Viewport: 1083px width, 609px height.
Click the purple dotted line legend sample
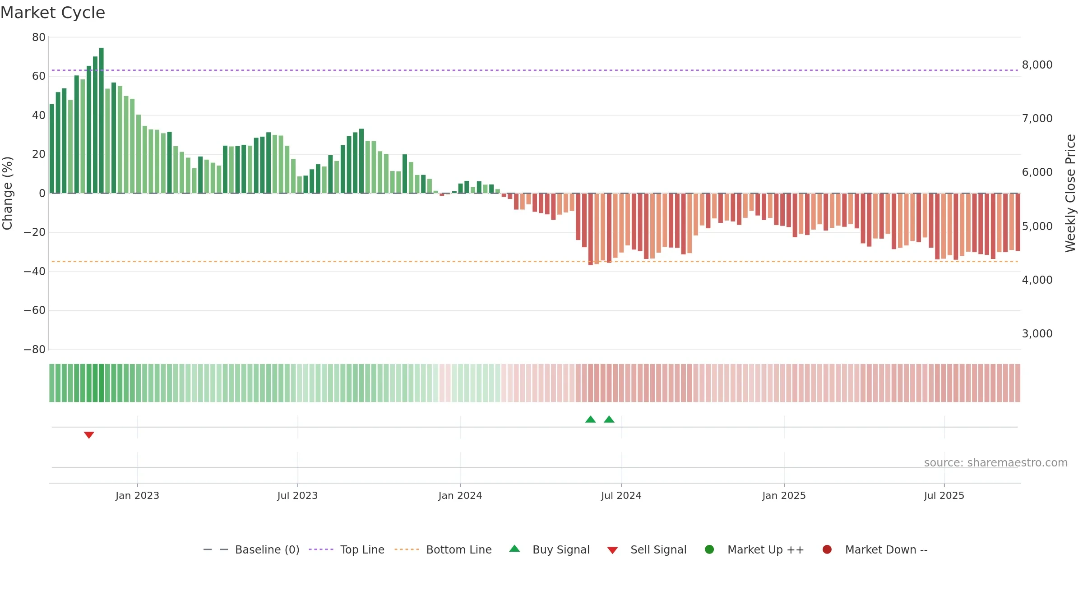[x=321, y=549]
